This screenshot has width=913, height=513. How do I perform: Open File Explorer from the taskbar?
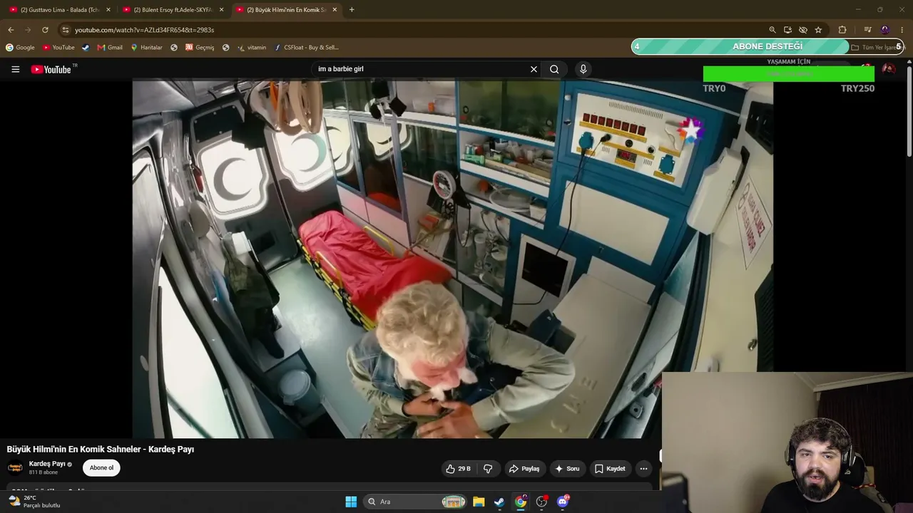pos(479,502)
